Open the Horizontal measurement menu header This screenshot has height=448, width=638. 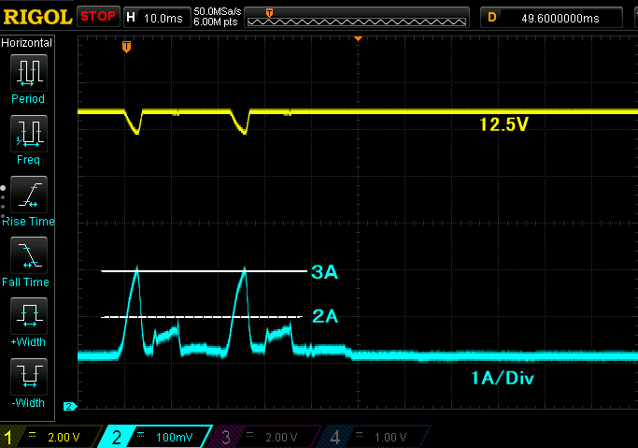pos(27,43)
